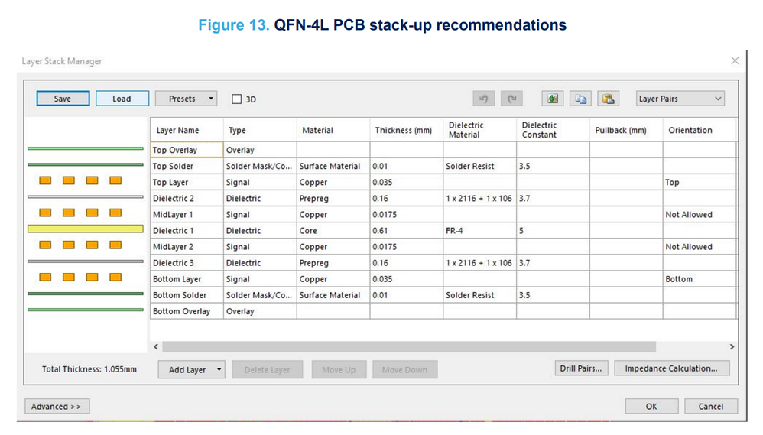Screen dimensions: 763x435
Task: Confirm with the OK button
Action: [651, 406]
